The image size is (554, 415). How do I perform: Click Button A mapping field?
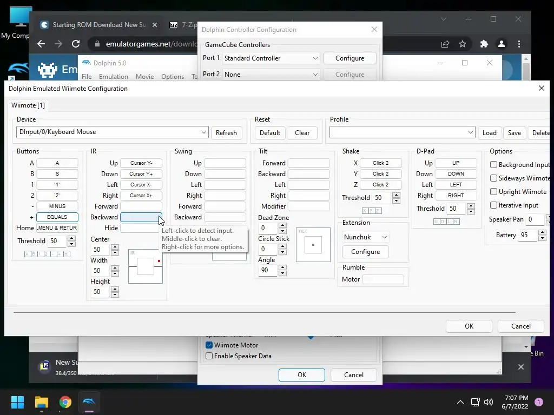click(57, 163)
